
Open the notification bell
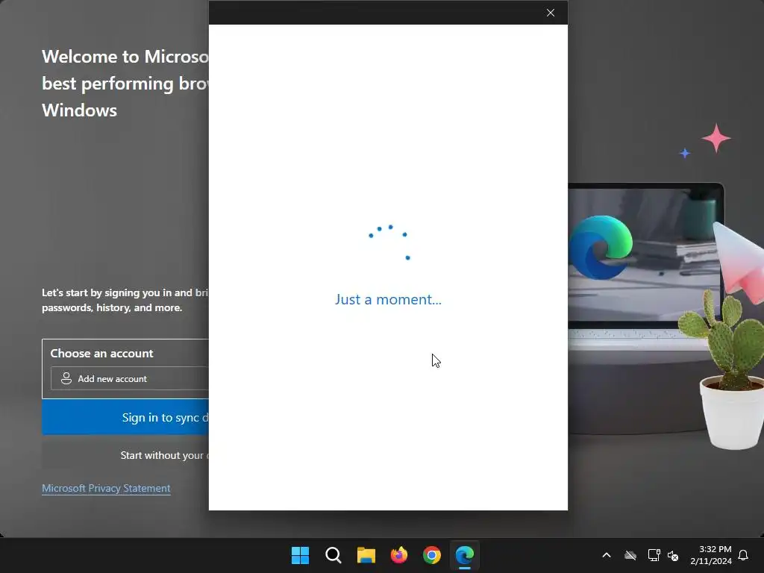pyautogui.click(x=743, y=555)
